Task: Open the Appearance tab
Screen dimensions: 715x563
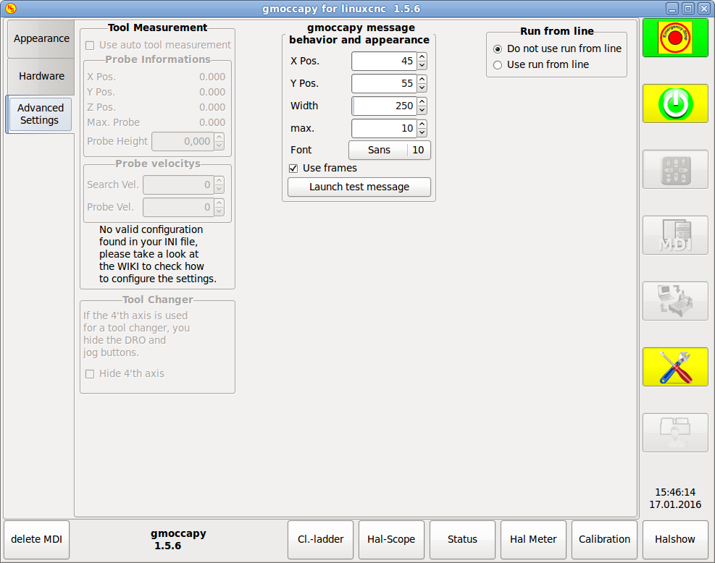Action: point(41,39)
